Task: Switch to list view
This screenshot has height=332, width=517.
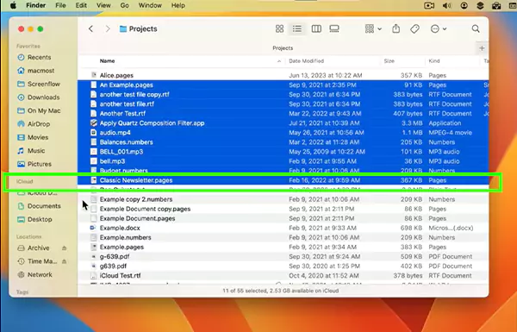Action: pyautogui.click(x=297, y=29)
